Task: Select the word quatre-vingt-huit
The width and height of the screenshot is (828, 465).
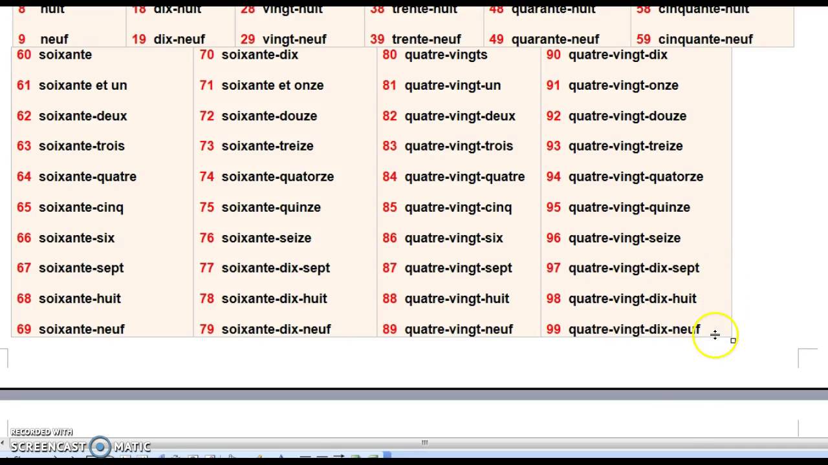Action: coord(457,298)
